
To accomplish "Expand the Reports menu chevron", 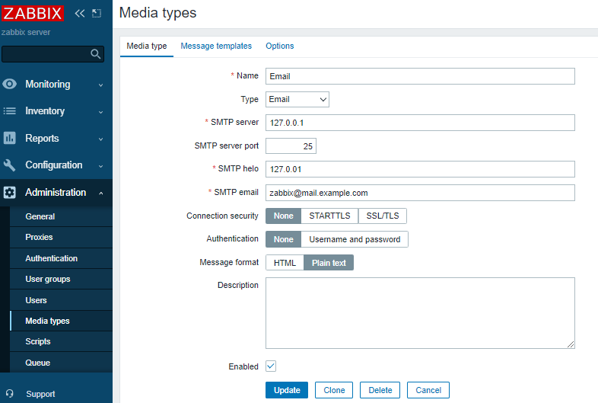I will pyautogui.click(x=100, y=139).
